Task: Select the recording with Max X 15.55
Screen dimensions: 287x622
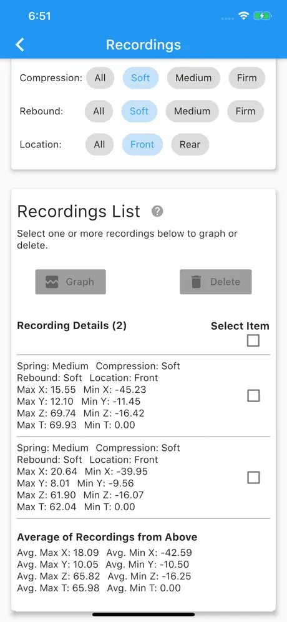Action: (253, 395)
